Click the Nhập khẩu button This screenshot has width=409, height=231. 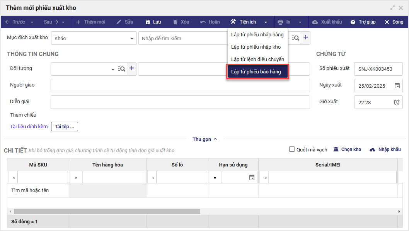[x=385, y=149]
